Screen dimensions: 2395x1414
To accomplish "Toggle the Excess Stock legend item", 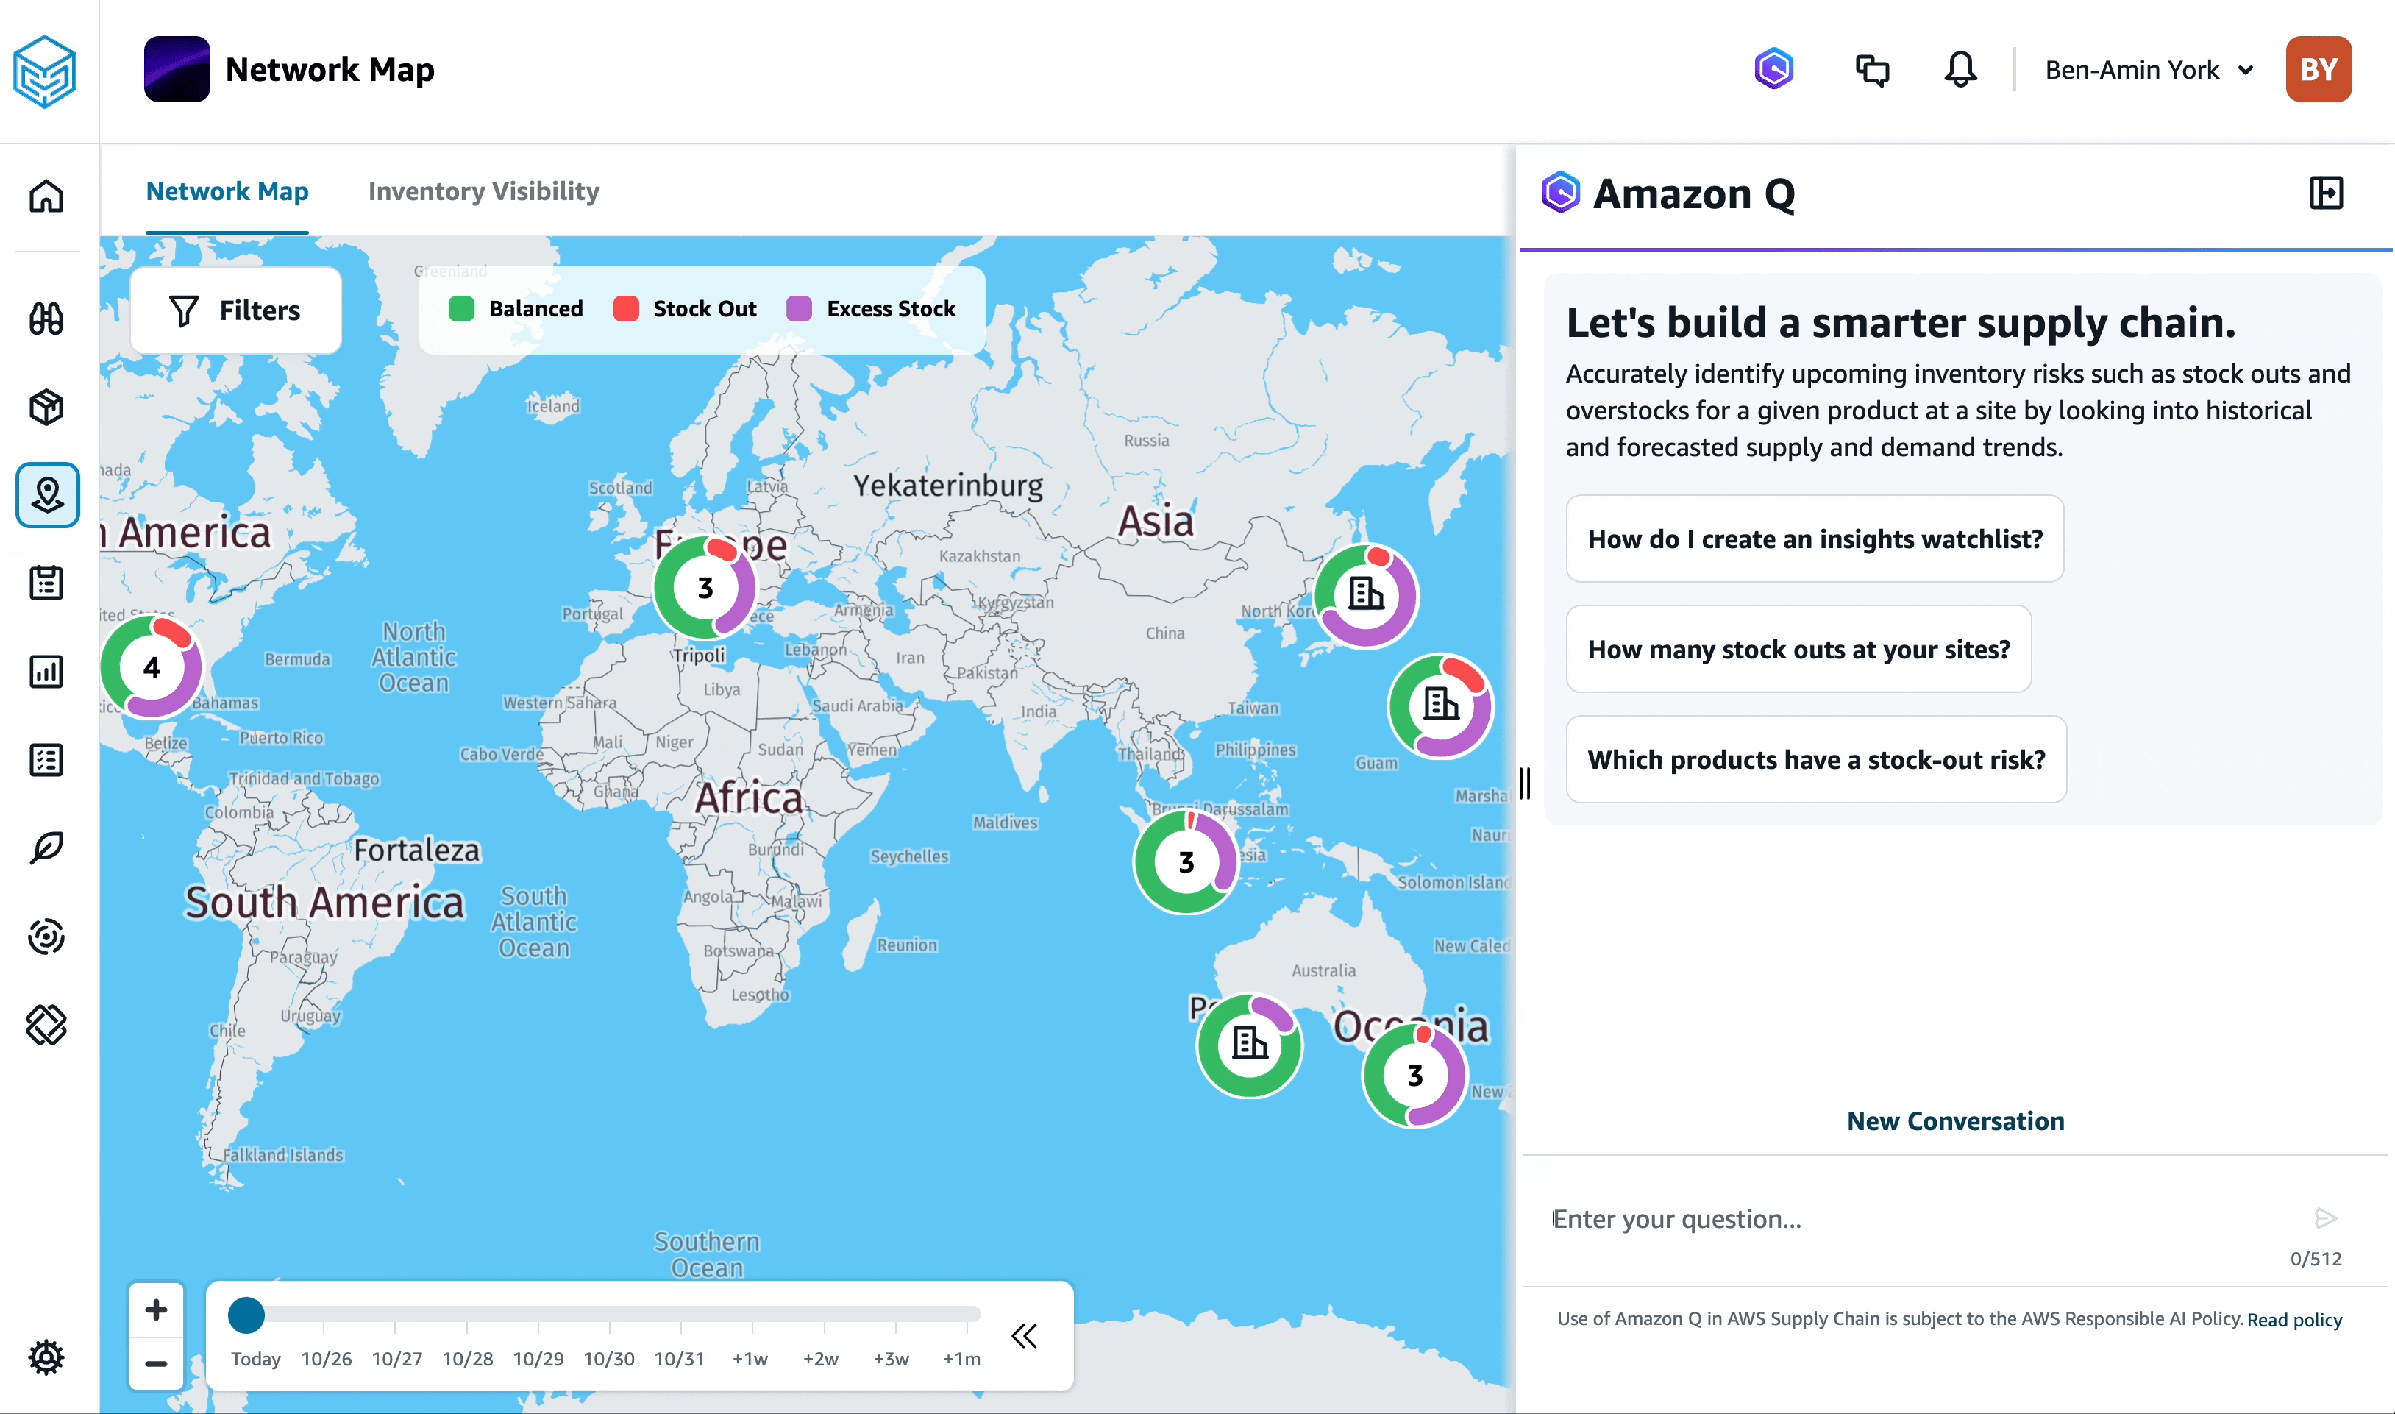I will 871,309.
